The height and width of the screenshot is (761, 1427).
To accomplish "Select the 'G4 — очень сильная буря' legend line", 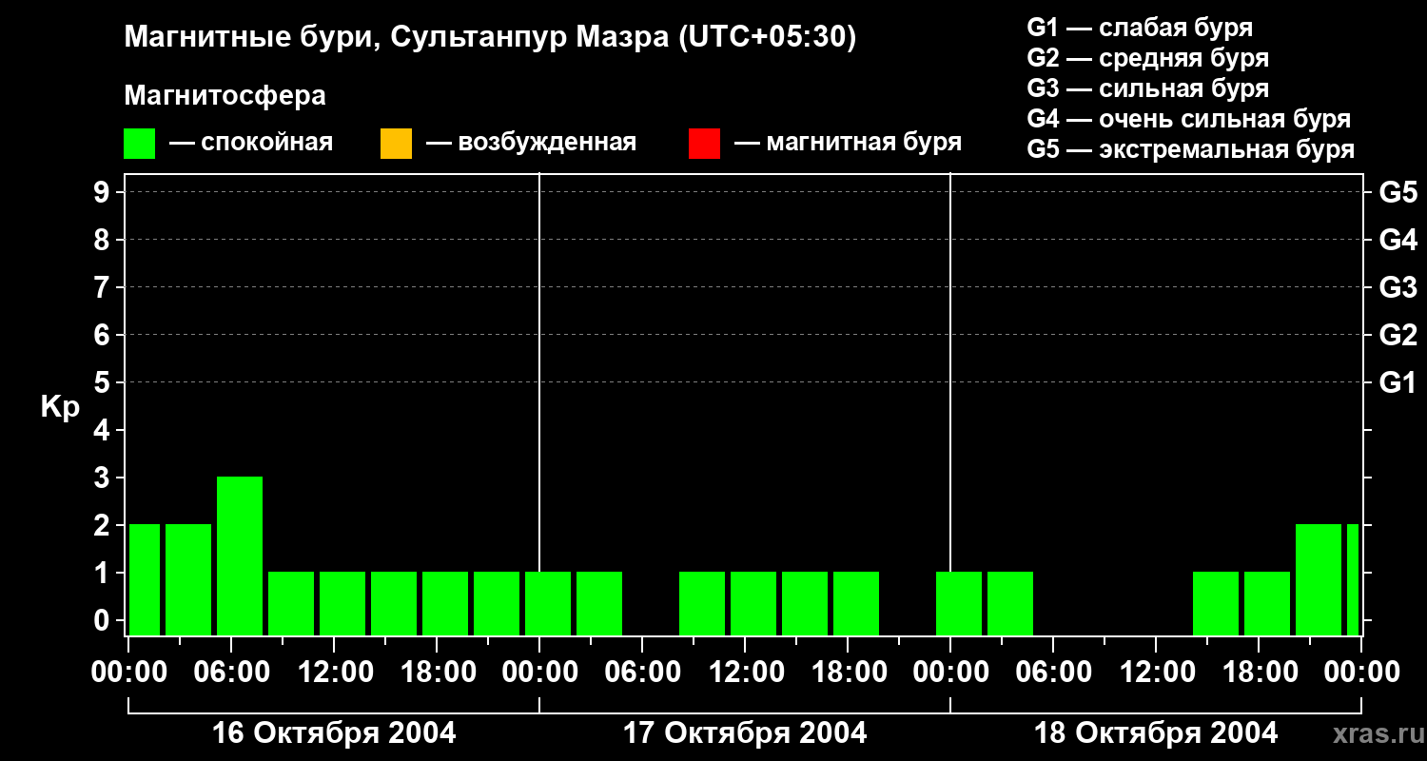I will [1188, 119].
